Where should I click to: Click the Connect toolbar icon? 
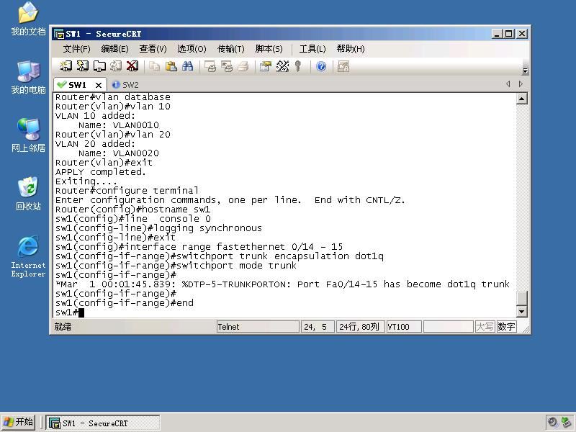pyautogui.click(x=66, y=66)
